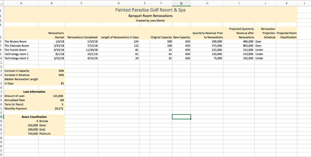This screenshot has width=311, height=157.
Task: Select the Banquet Room Renovations subtitle cell
Action: pyautogui.click(x=150, y=16)
